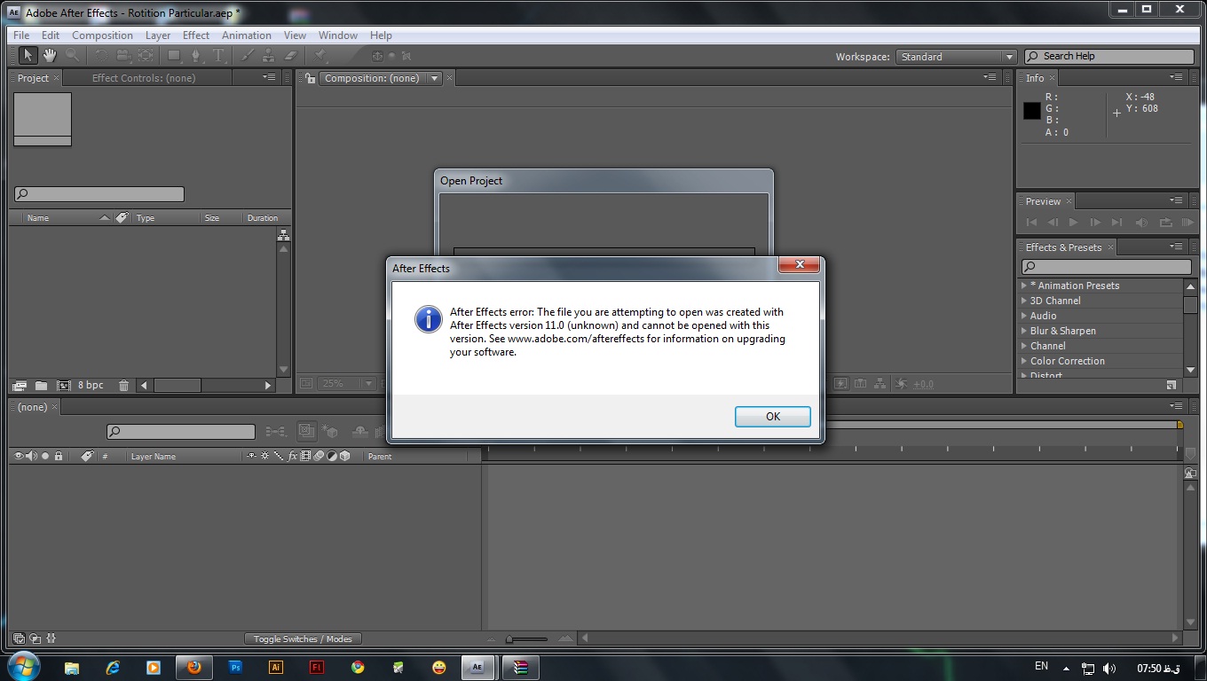The image size is (1207, 681).
Task: Toggle the video eye column header in timeline
Action: [x=19, y=456]
